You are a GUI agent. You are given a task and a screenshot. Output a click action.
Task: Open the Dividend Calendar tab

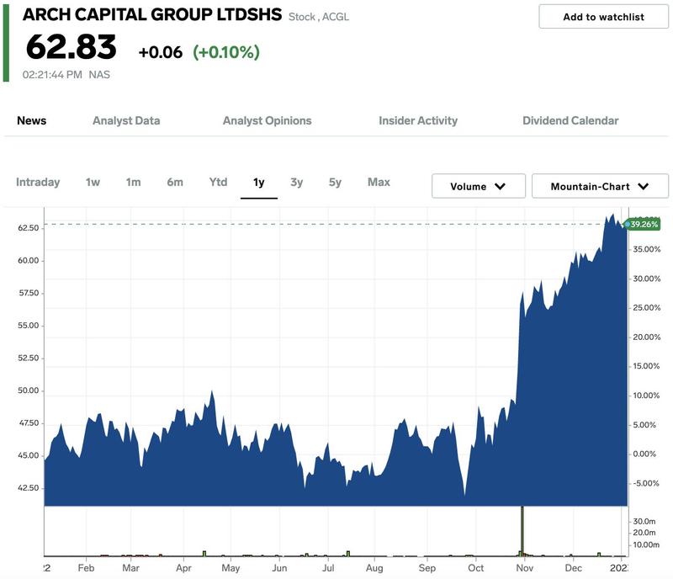coord(570,120)
